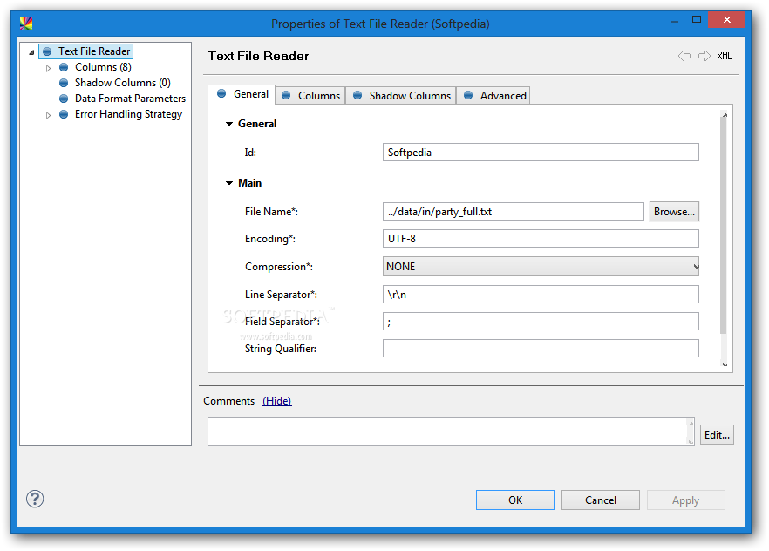769x551 pixels.
Task: Click the properties panel scroll down arrow
Action: coord(725,364)
